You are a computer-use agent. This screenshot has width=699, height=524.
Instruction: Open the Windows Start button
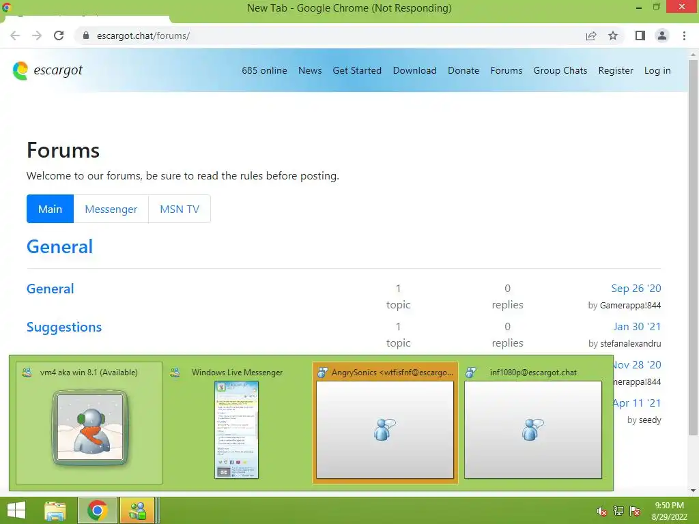[16, 510]
